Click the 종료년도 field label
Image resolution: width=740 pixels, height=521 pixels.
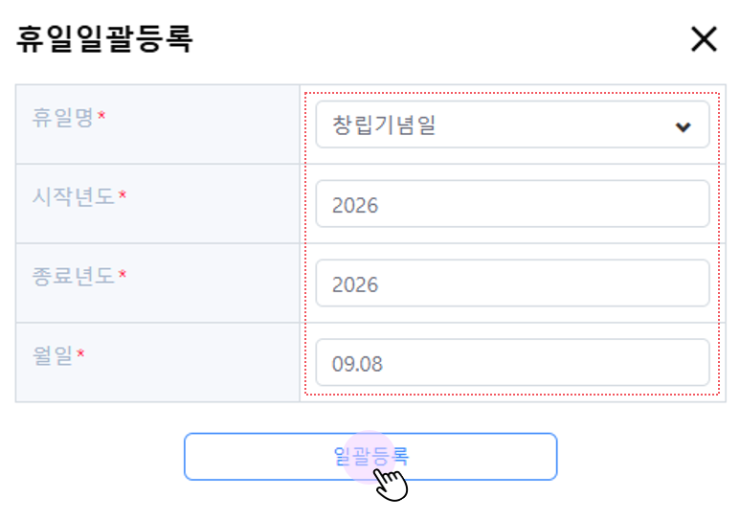(73, 275)
